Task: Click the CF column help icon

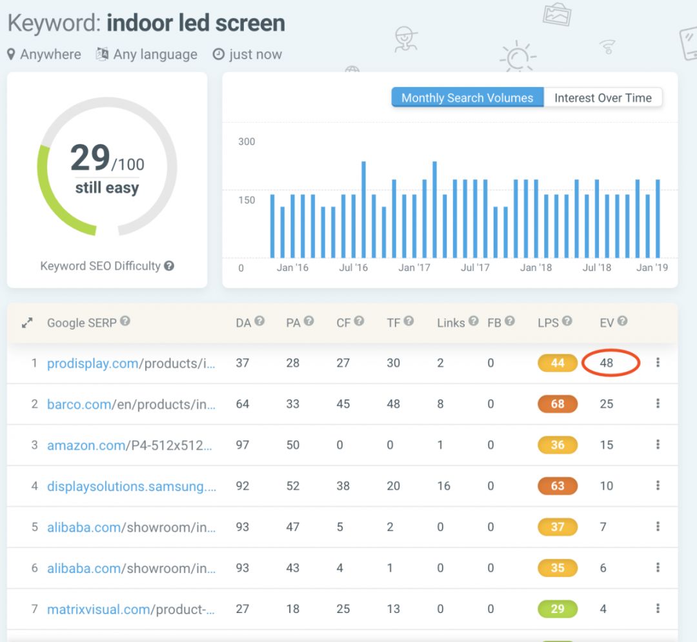Action: point(359,321)
